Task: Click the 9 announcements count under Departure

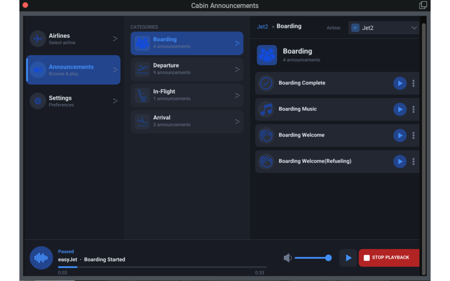Action: (x=172, y=72)
